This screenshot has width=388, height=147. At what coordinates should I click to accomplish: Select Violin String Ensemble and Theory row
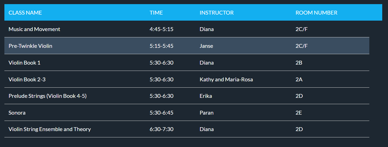tap(187, 129)
